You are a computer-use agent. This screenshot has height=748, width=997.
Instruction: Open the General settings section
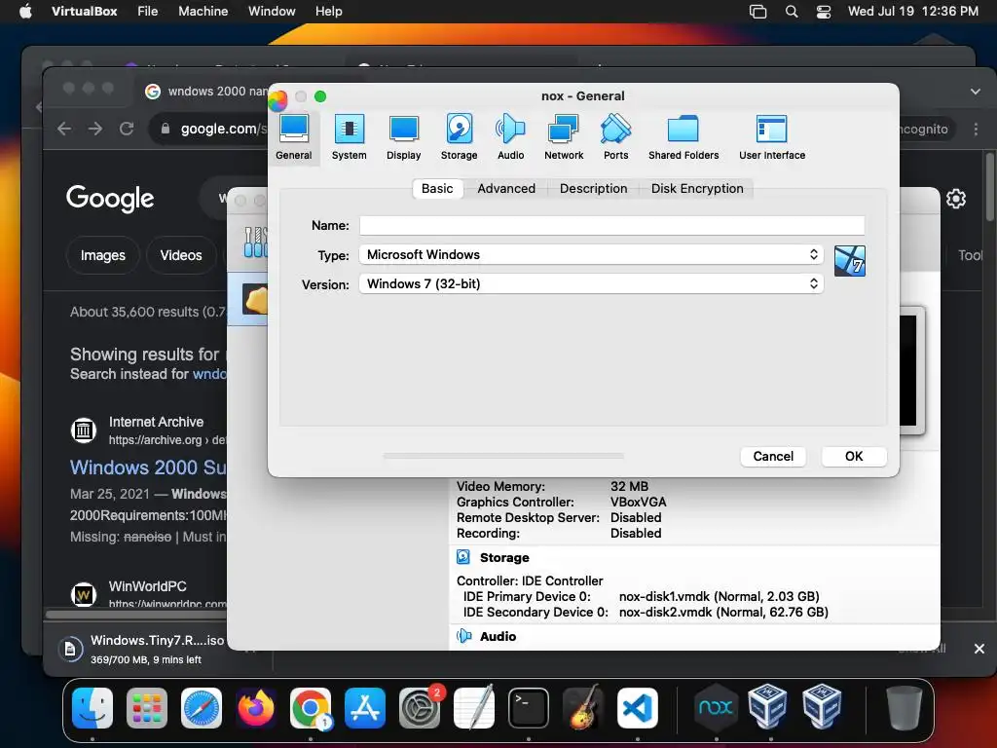point(294,137)
